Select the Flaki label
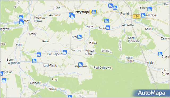170x98 pixels. (19, 45)
